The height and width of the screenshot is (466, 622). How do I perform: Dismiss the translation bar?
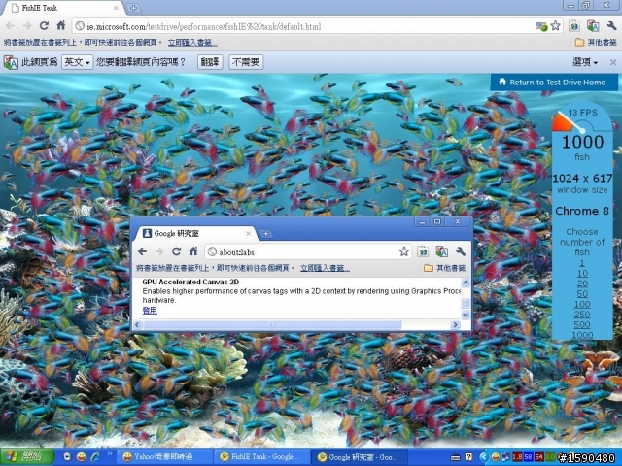(613, 62)
